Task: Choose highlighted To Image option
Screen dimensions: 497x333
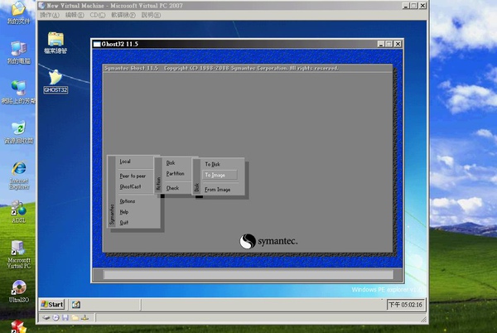Action: click(x=220, y=175)
